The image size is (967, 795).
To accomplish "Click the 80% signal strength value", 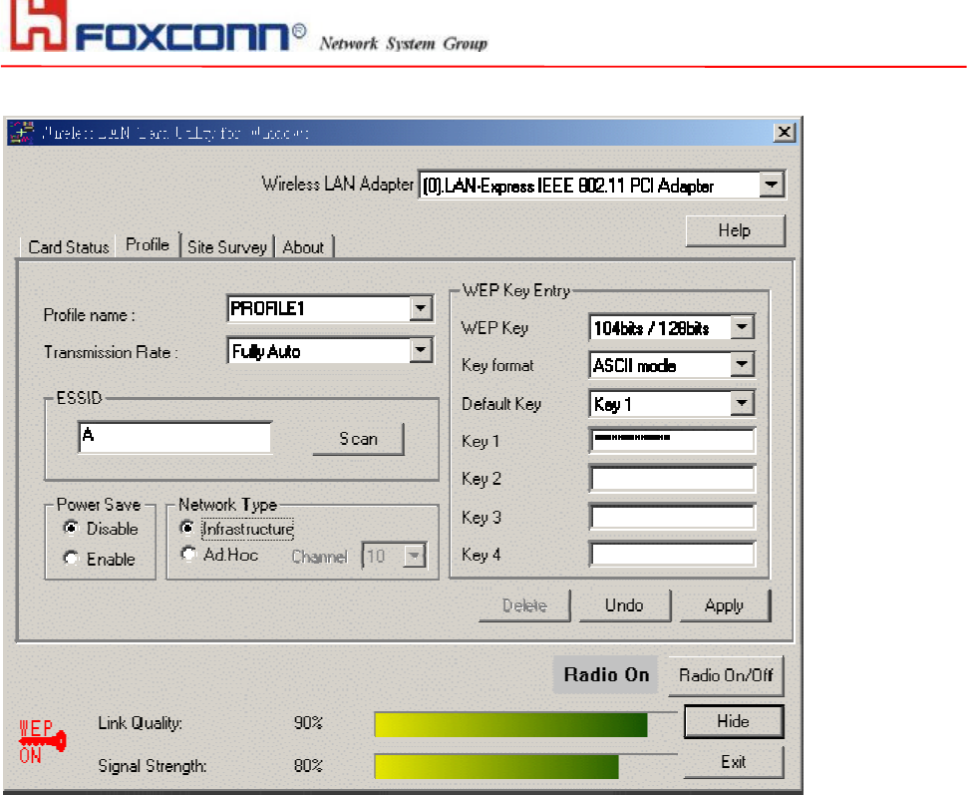I will [308, 766].
